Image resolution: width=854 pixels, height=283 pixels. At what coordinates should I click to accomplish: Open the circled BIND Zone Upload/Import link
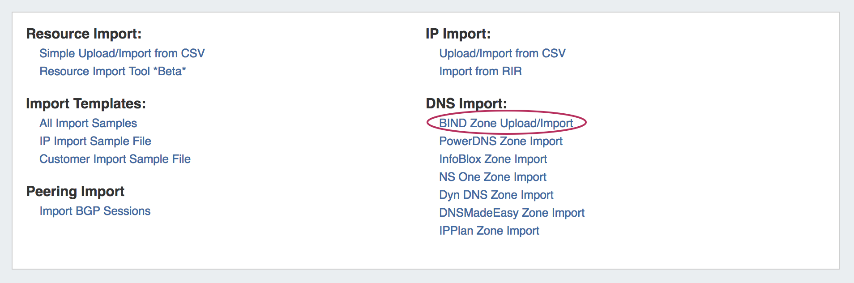[506, 123]
